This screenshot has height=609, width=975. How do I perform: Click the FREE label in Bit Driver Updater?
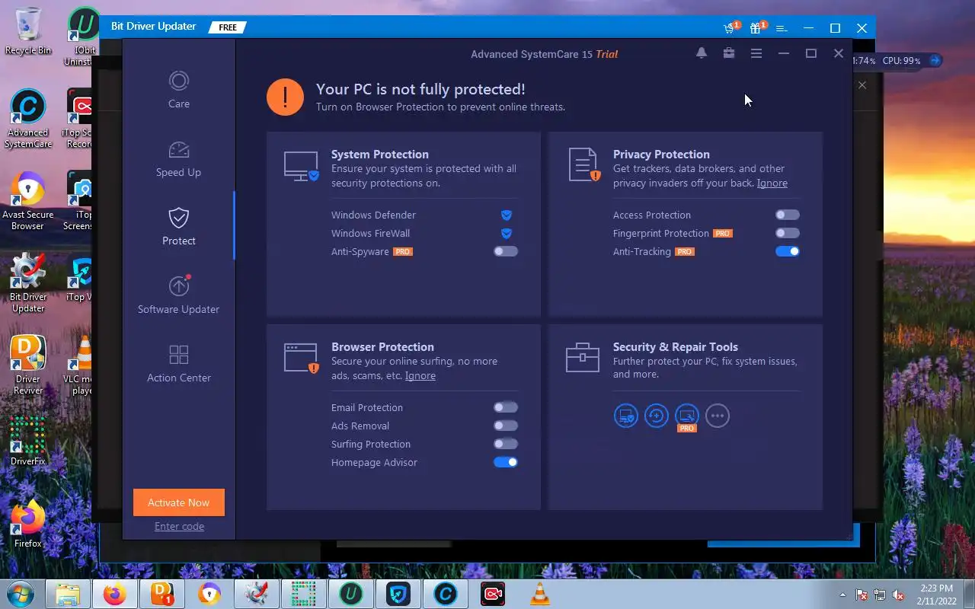click(x=228, y=27)
